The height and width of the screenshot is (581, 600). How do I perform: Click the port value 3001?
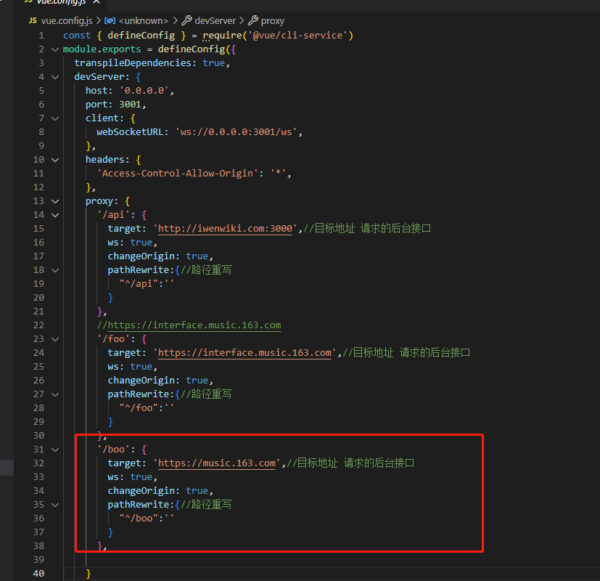pyautogui.click(x=130, y=105)
